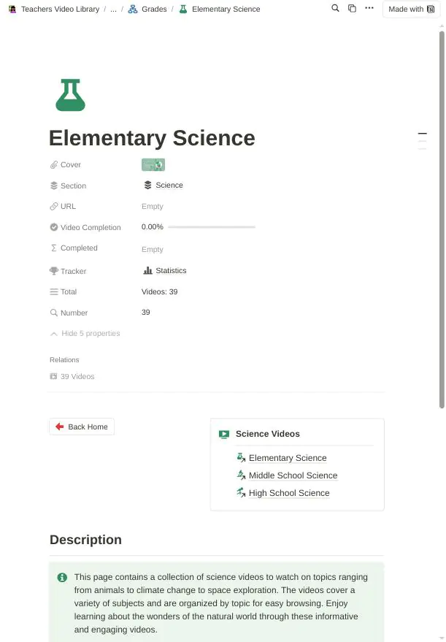Click the green info icon in Description

click(x=62, y=577)
